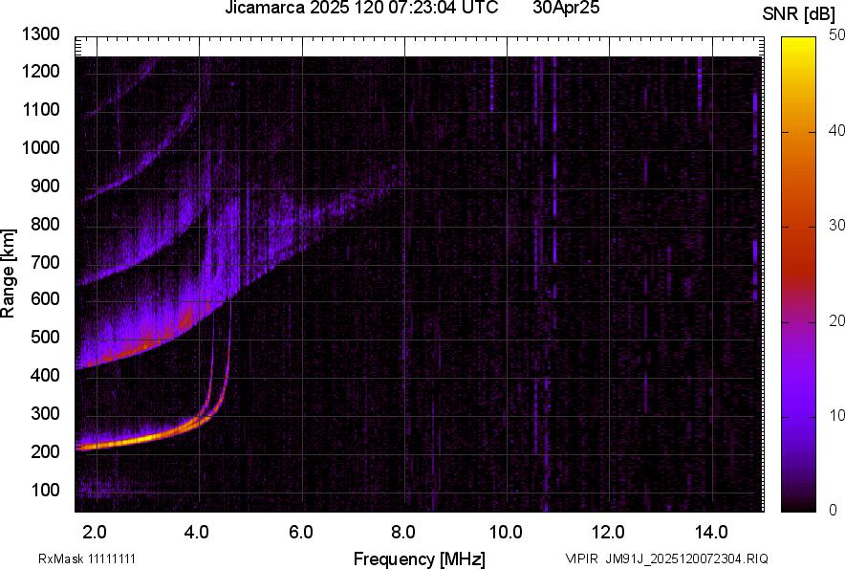Click the Jicamarca timestamp title text

(x=361, y=8)
